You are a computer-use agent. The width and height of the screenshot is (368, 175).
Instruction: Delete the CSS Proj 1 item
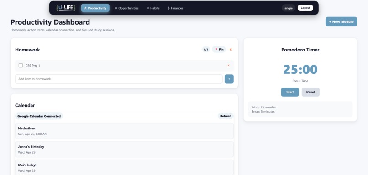(228, 65)
